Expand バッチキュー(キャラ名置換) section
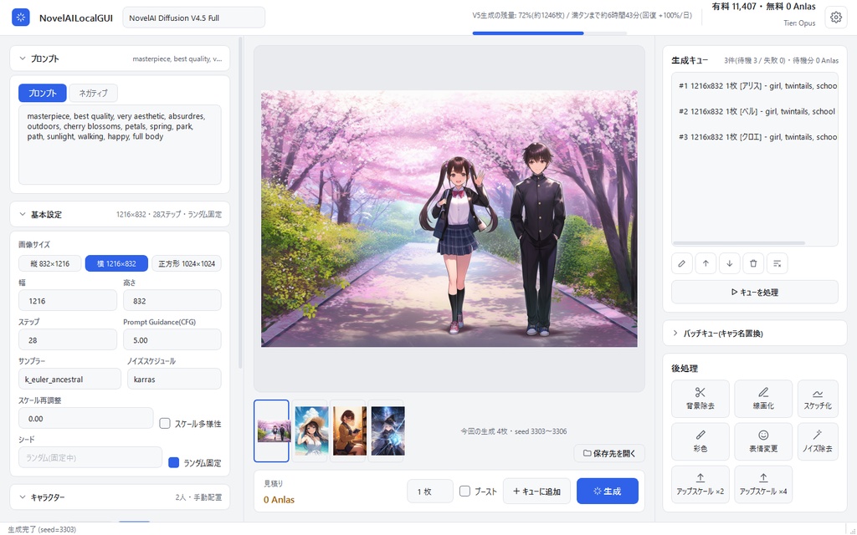Image resolution: width=857 pixels, height=535 pixels. [x=755, y=333]
